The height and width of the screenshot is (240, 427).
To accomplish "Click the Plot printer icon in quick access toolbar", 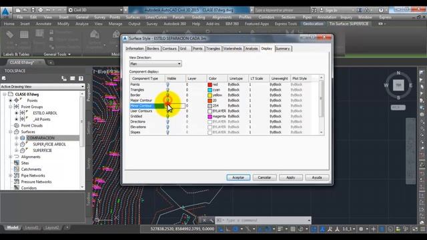I will [41, 10].
